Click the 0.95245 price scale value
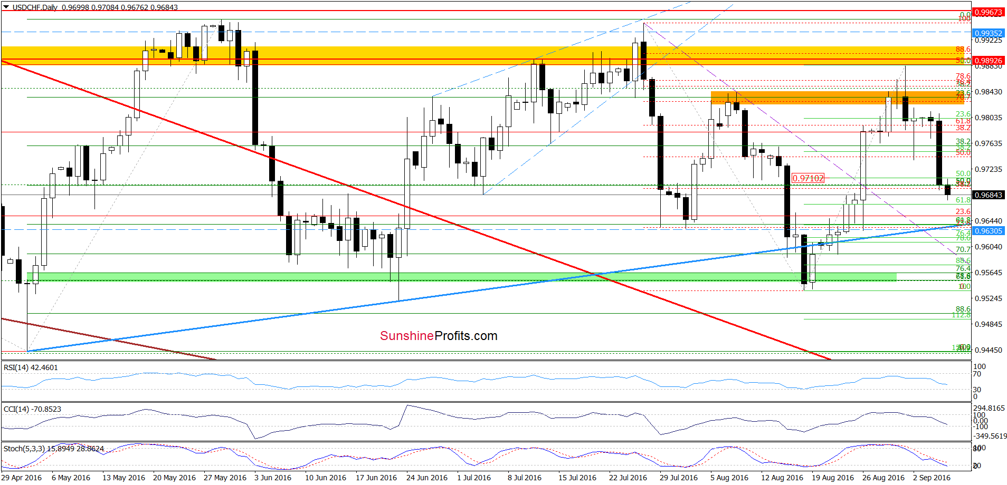Screen dimensions: 1007x485 [988, 298]
